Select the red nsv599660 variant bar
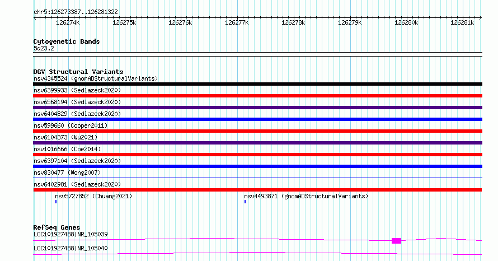Screen dimensions: 498x261 [257, 131]
